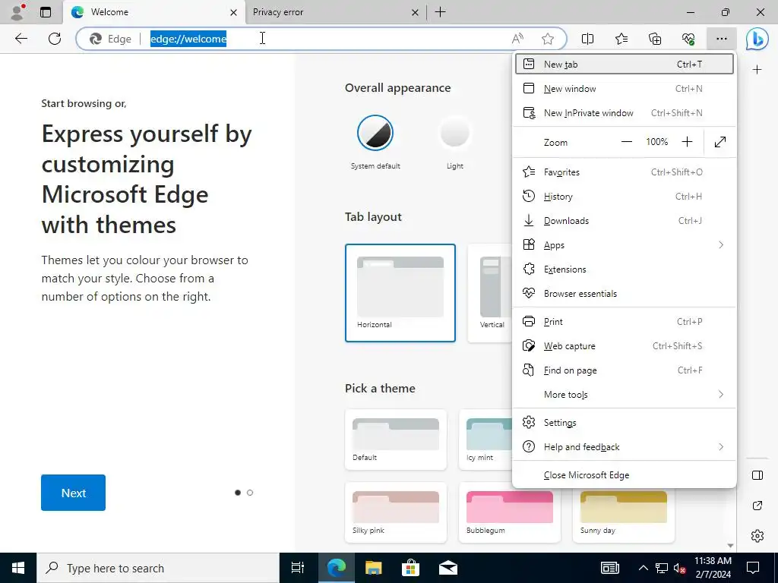
Task: Toggle split screen icon in toolbar
Action: tap(587, 39)
